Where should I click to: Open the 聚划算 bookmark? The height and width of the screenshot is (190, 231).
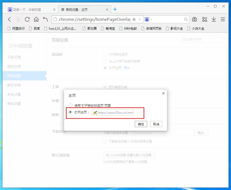click(90, 29)
